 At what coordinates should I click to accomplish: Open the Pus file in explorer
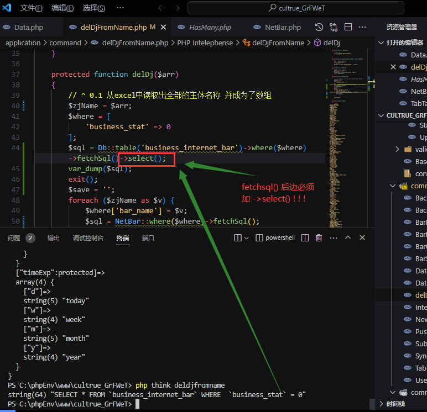coord(401,331)
